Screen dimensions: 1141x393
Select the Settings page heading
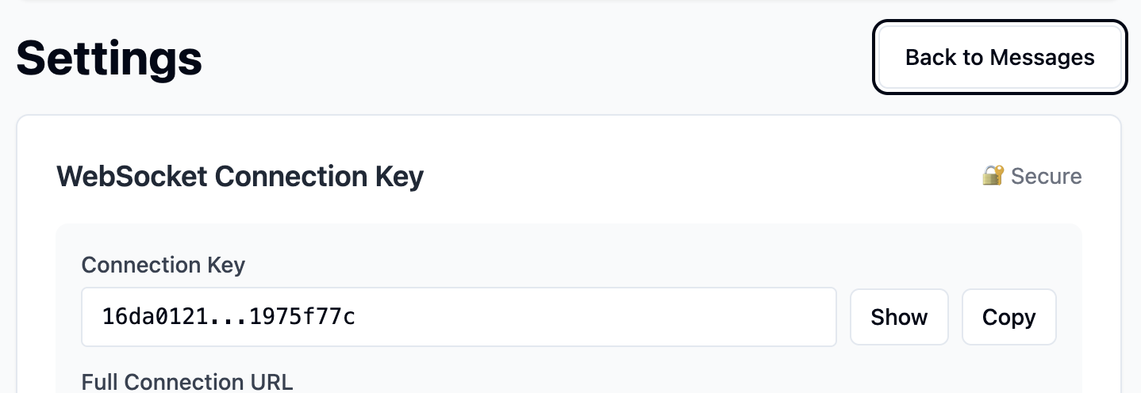pos(109,58)
